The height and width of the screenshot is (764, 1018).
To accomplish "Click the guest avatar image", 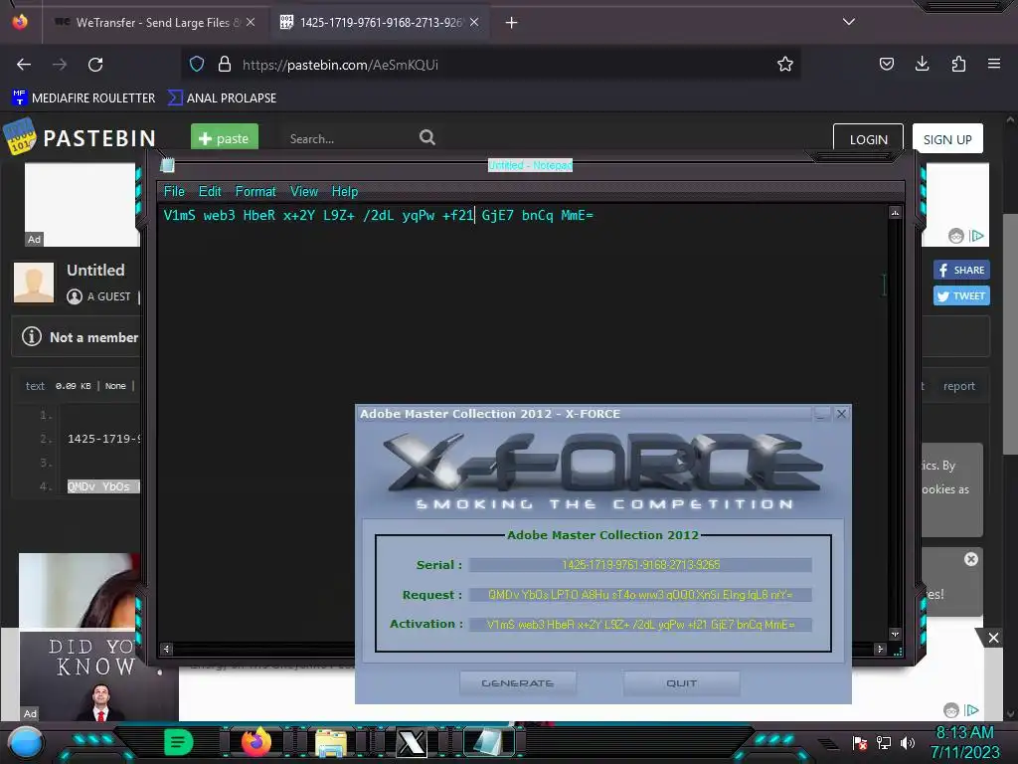I will pos(34,283).
